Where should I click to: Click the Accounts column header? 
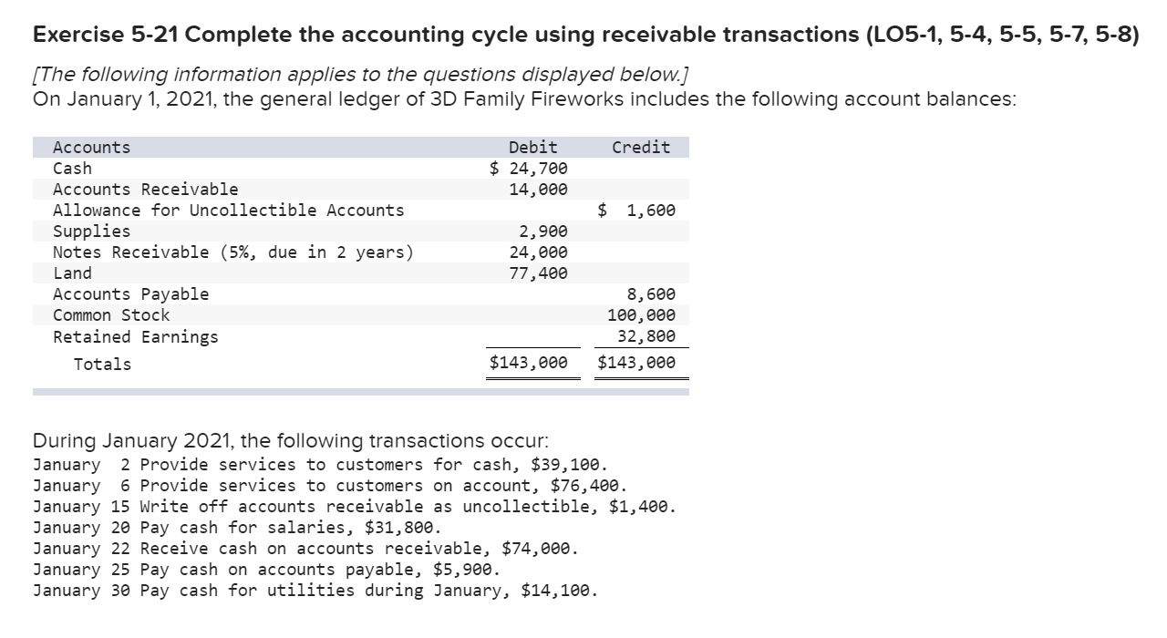(91, 148)
